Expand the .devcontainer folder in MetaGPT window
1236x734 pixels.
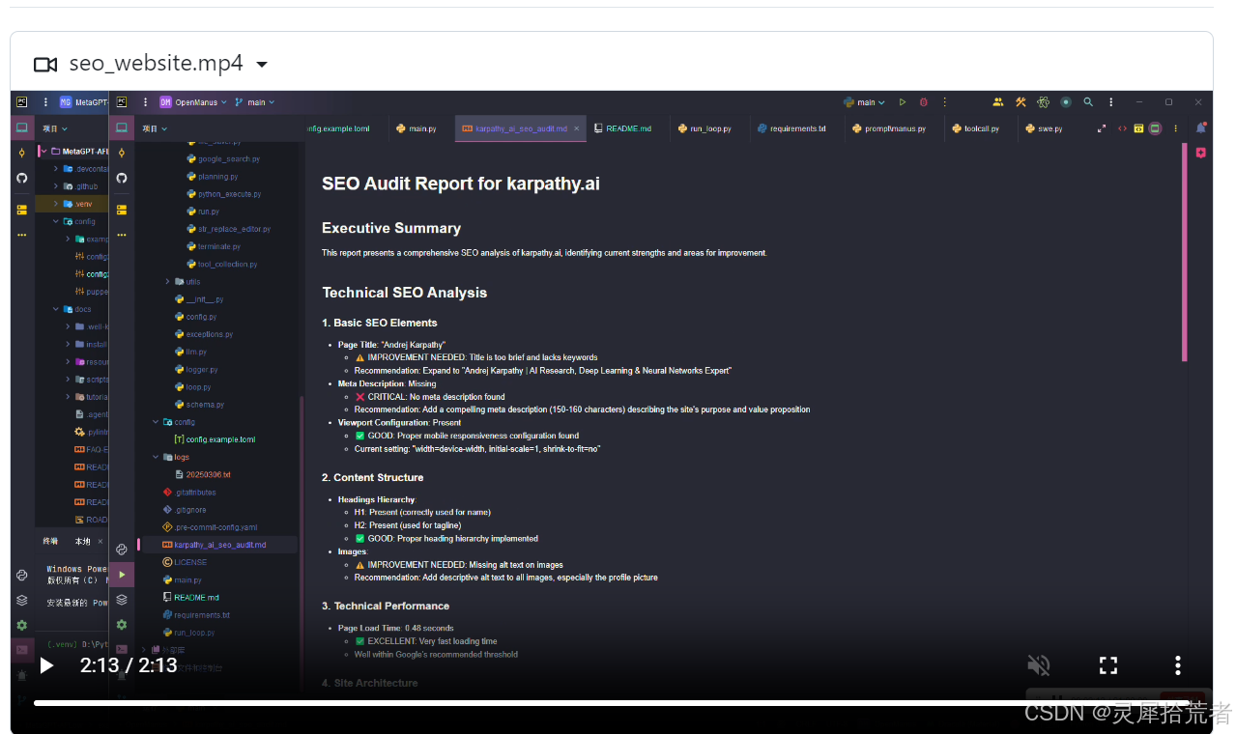[x=56, y=169]
